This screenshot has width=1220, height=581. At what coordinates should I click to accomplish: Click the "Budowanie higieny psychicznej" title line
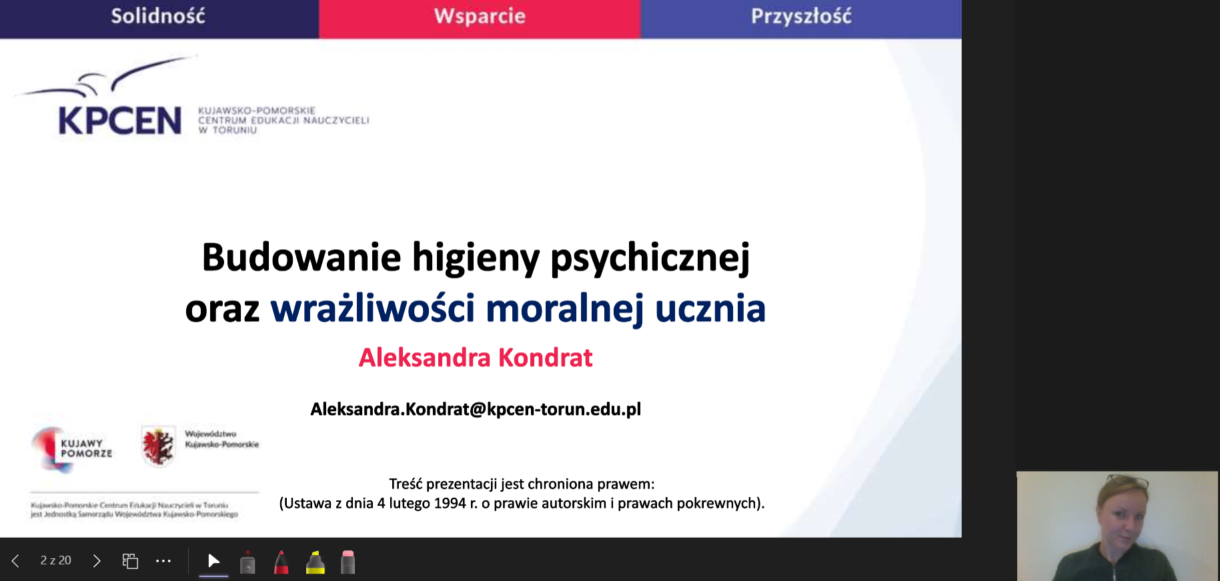point(476,258)
